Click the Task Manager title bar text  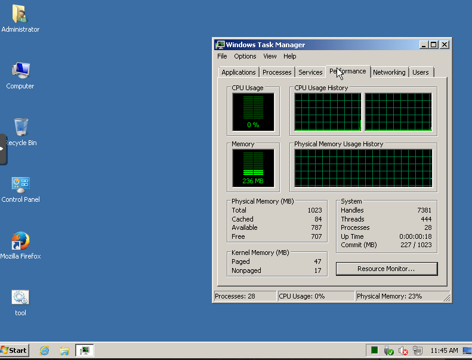(x=265, y=45)
